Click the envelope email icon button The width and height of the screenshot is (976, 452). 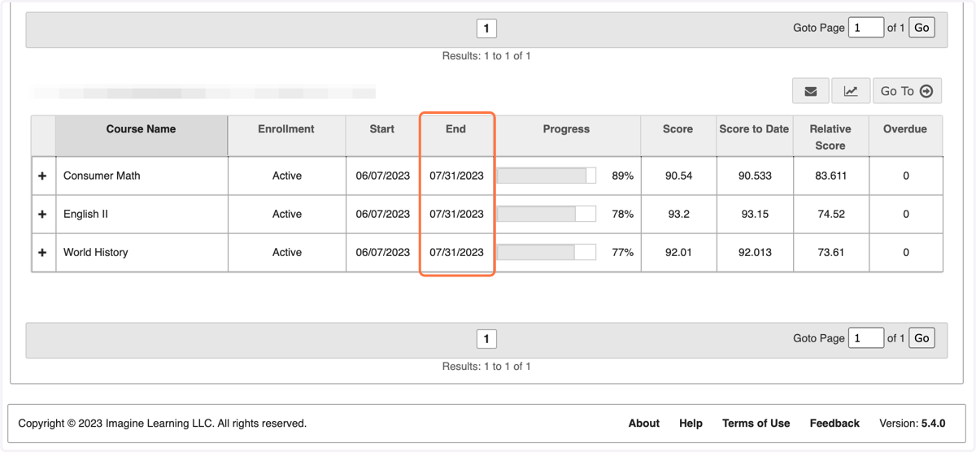[811, 91]
